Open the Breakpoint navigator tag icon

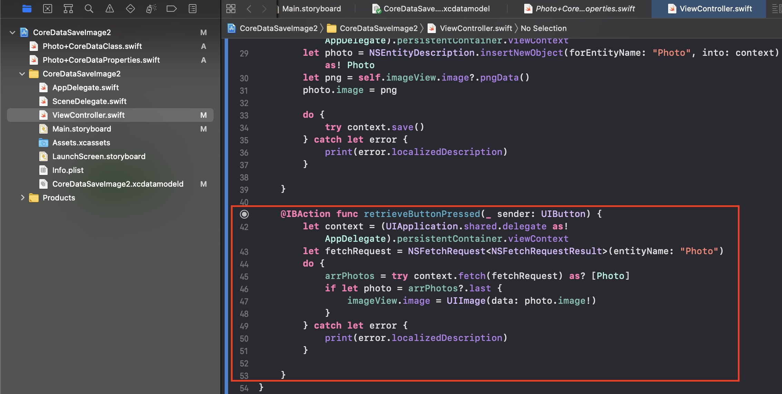172,9
